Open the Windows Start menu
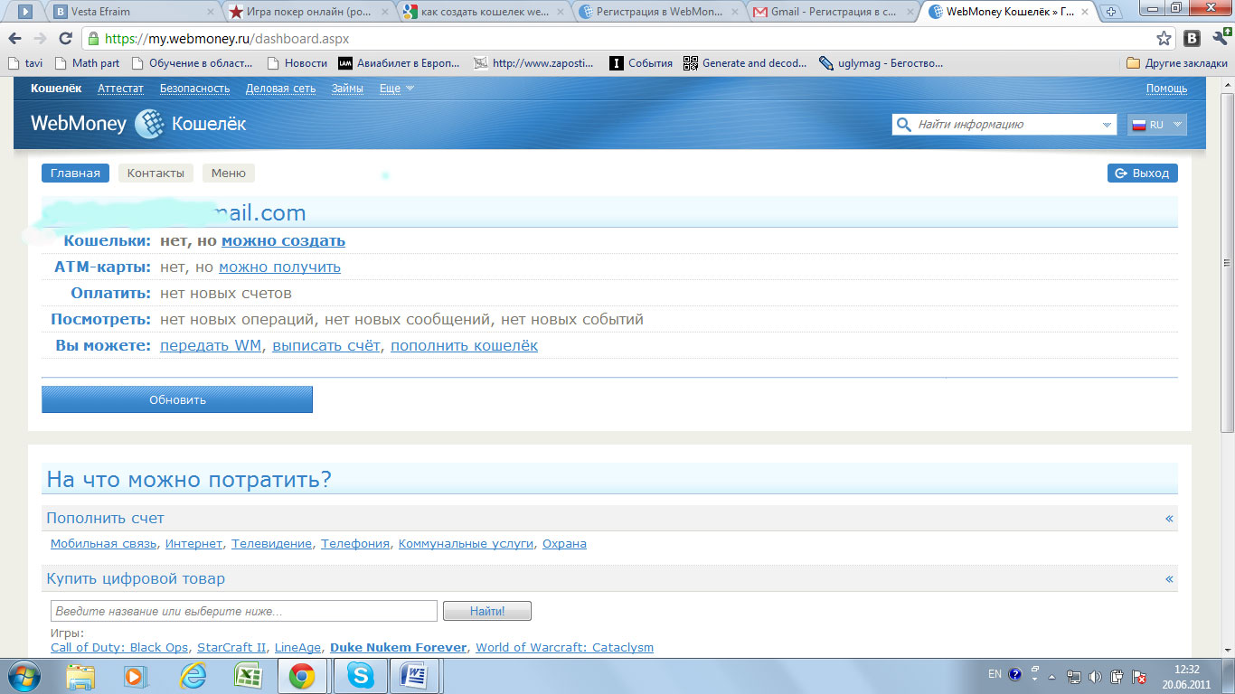Viewport: 1235px width, 694px height. (x=24, y=676)
